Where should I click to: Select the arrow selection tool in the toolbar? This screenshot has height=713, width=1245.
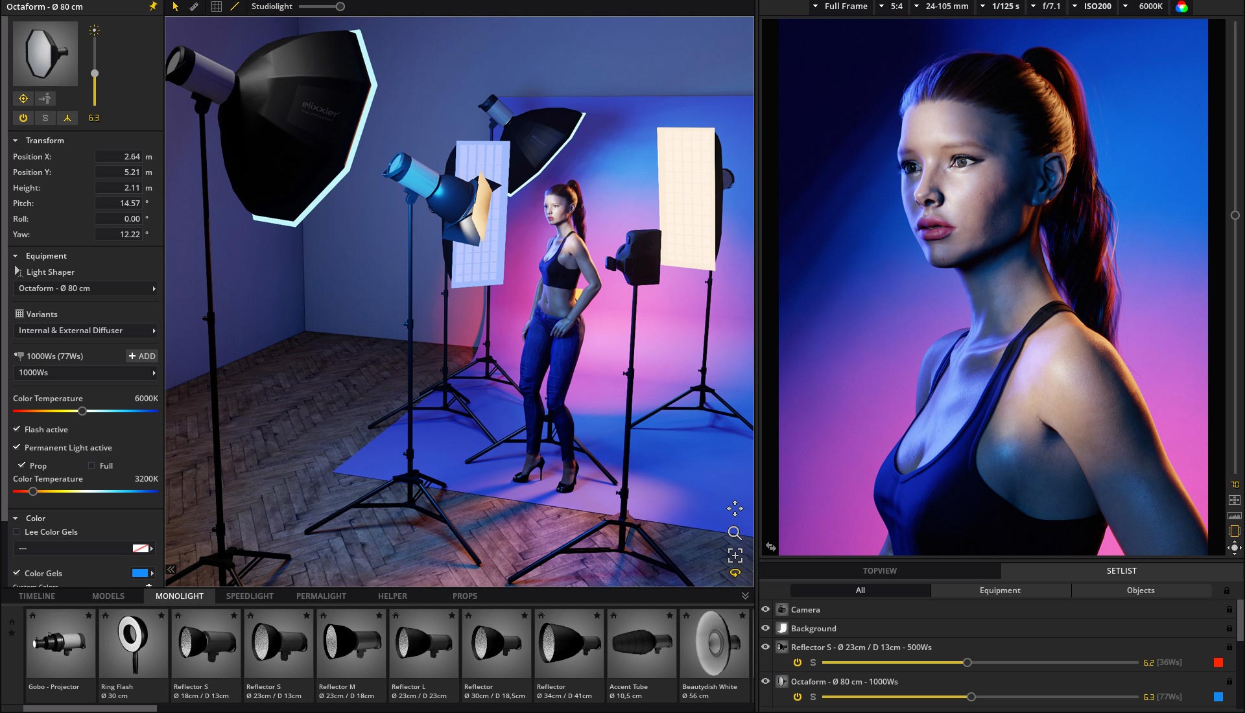(174, 6)
